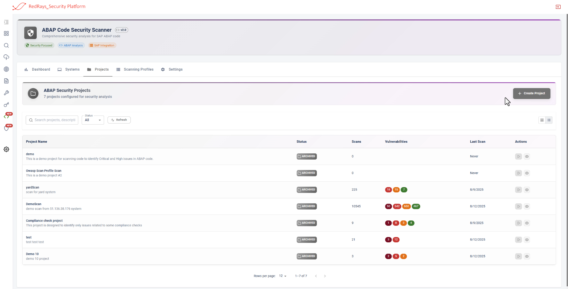Click the ARCHIVED status badge for yardScan
The width and height of the screenshot is (568, 289).
click(x=307, y=190)
